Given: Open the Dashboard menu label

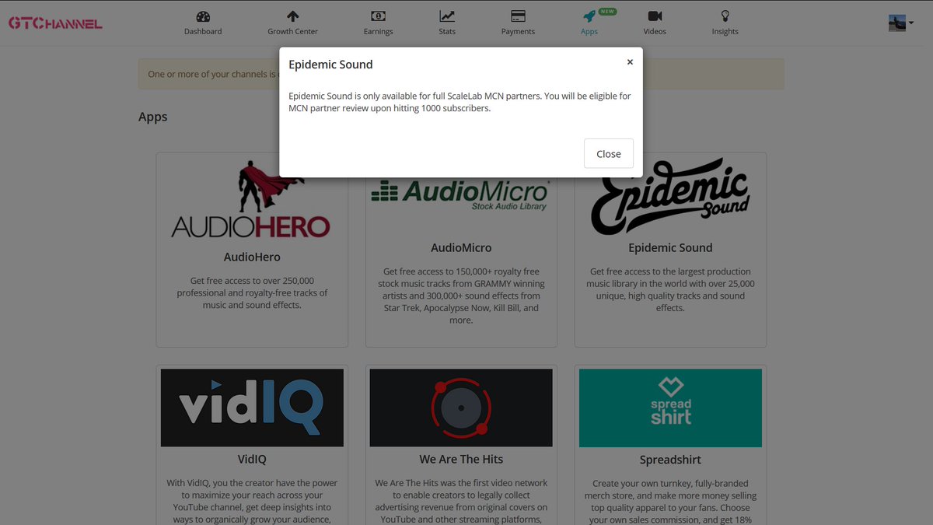Looking at the screenshot, I should point(203,32).
